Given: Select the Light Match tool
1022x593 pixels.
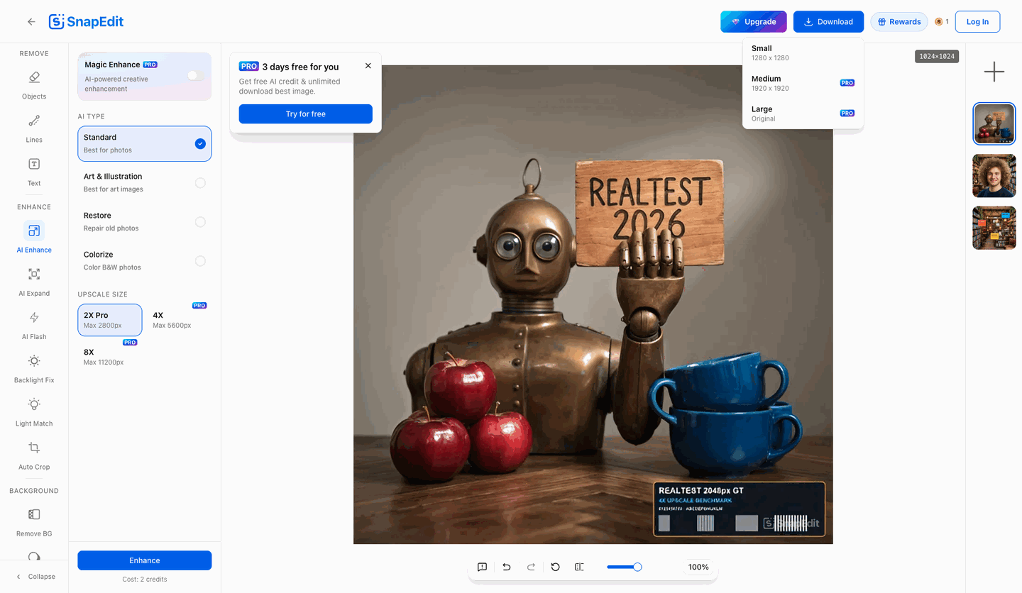Looking at the screenshot, I should tap(34, 411).
